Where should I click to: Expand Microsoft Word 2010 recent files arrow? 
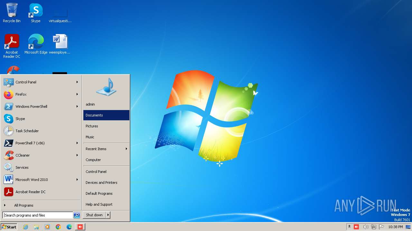point(77,180)
